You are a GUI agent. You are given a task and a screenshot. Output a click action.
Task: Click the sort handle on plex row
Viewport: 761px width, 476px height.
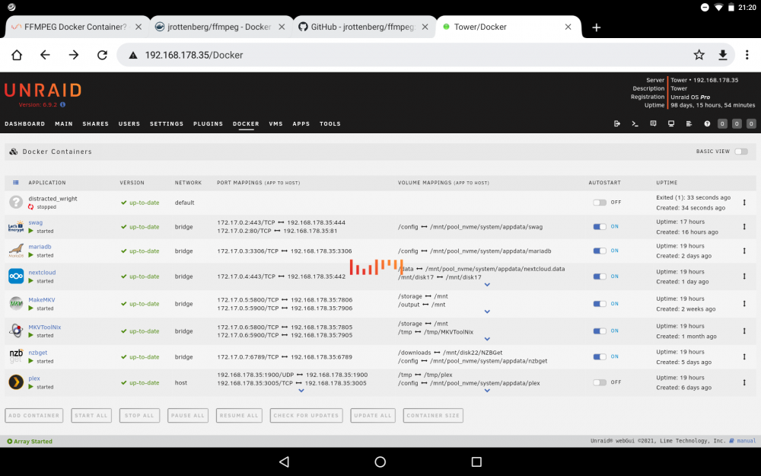pyautogui.click(x=744, y=382)
